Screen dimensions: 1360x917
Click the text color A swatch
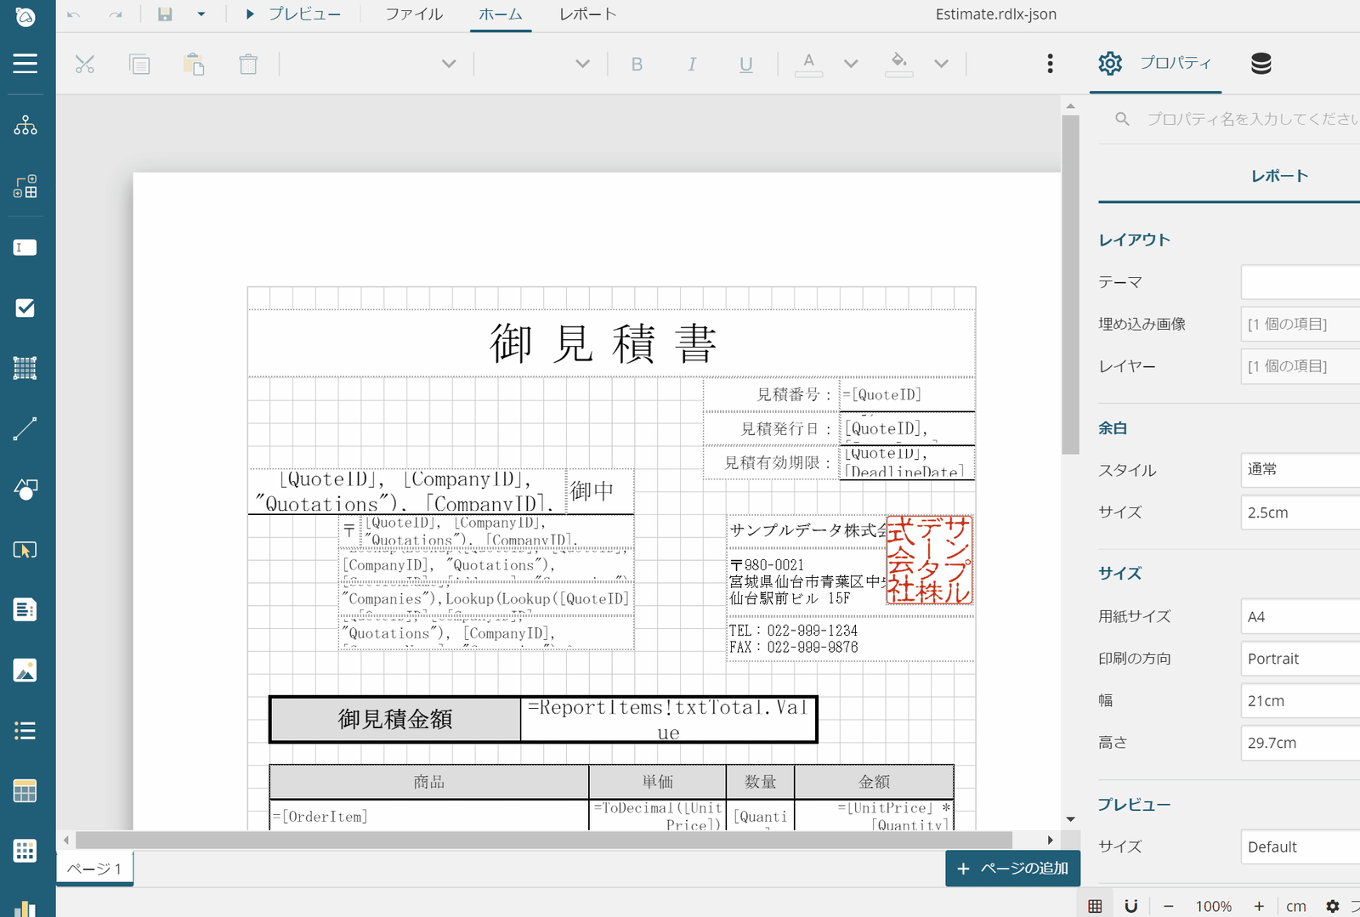808,64
